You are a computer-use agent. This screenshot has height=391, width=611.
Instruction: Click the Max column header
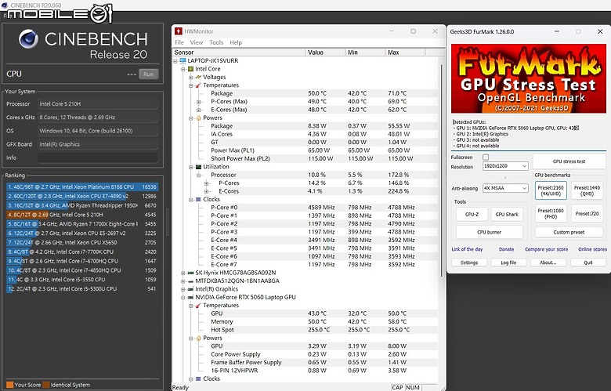pyautogui.click(x=405, y=52)
